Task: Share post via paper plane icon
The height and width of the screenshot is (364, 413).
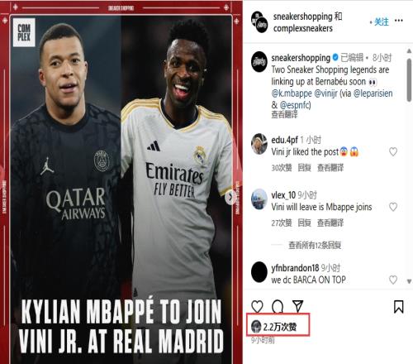Action: tap(298, 306)
